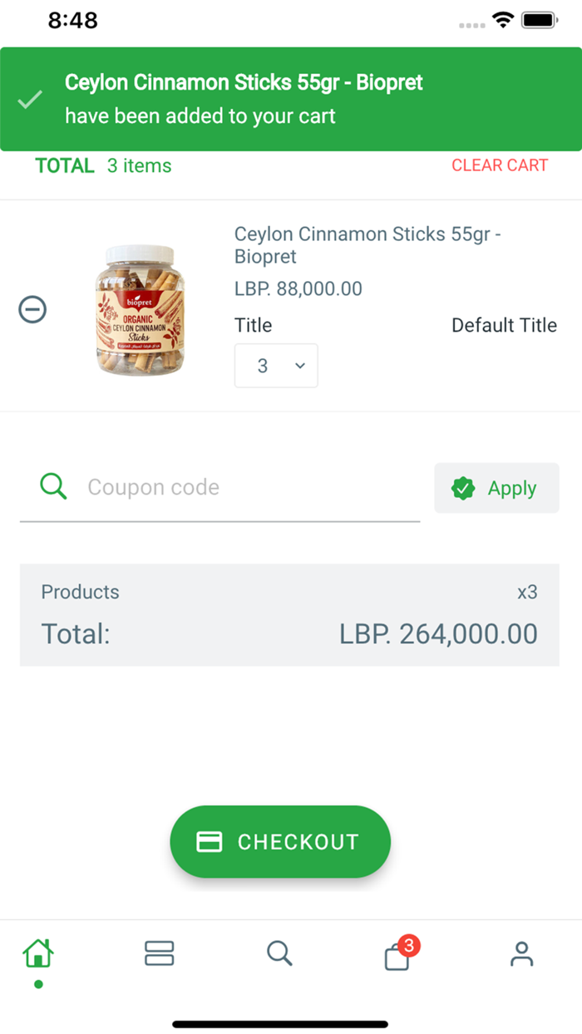Tap the Default Title variant label

point(504,325)
